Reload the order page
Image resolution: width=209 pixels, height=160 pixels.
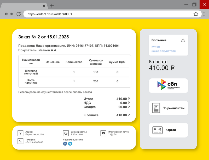coord(19,14)
